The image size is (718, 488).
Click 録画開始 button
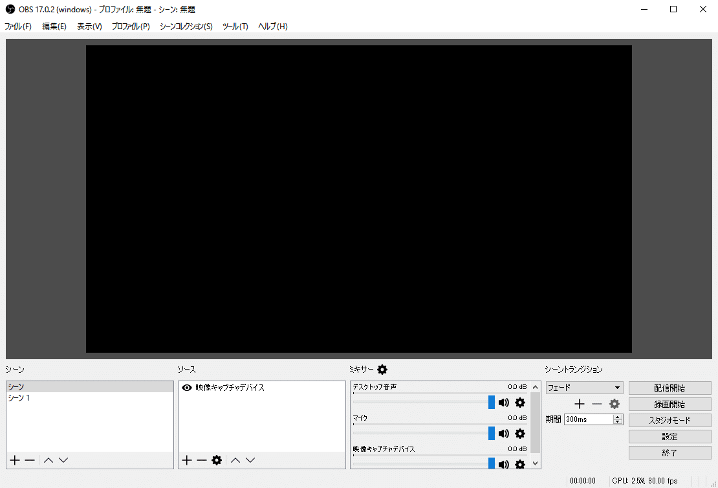(669, 404)
